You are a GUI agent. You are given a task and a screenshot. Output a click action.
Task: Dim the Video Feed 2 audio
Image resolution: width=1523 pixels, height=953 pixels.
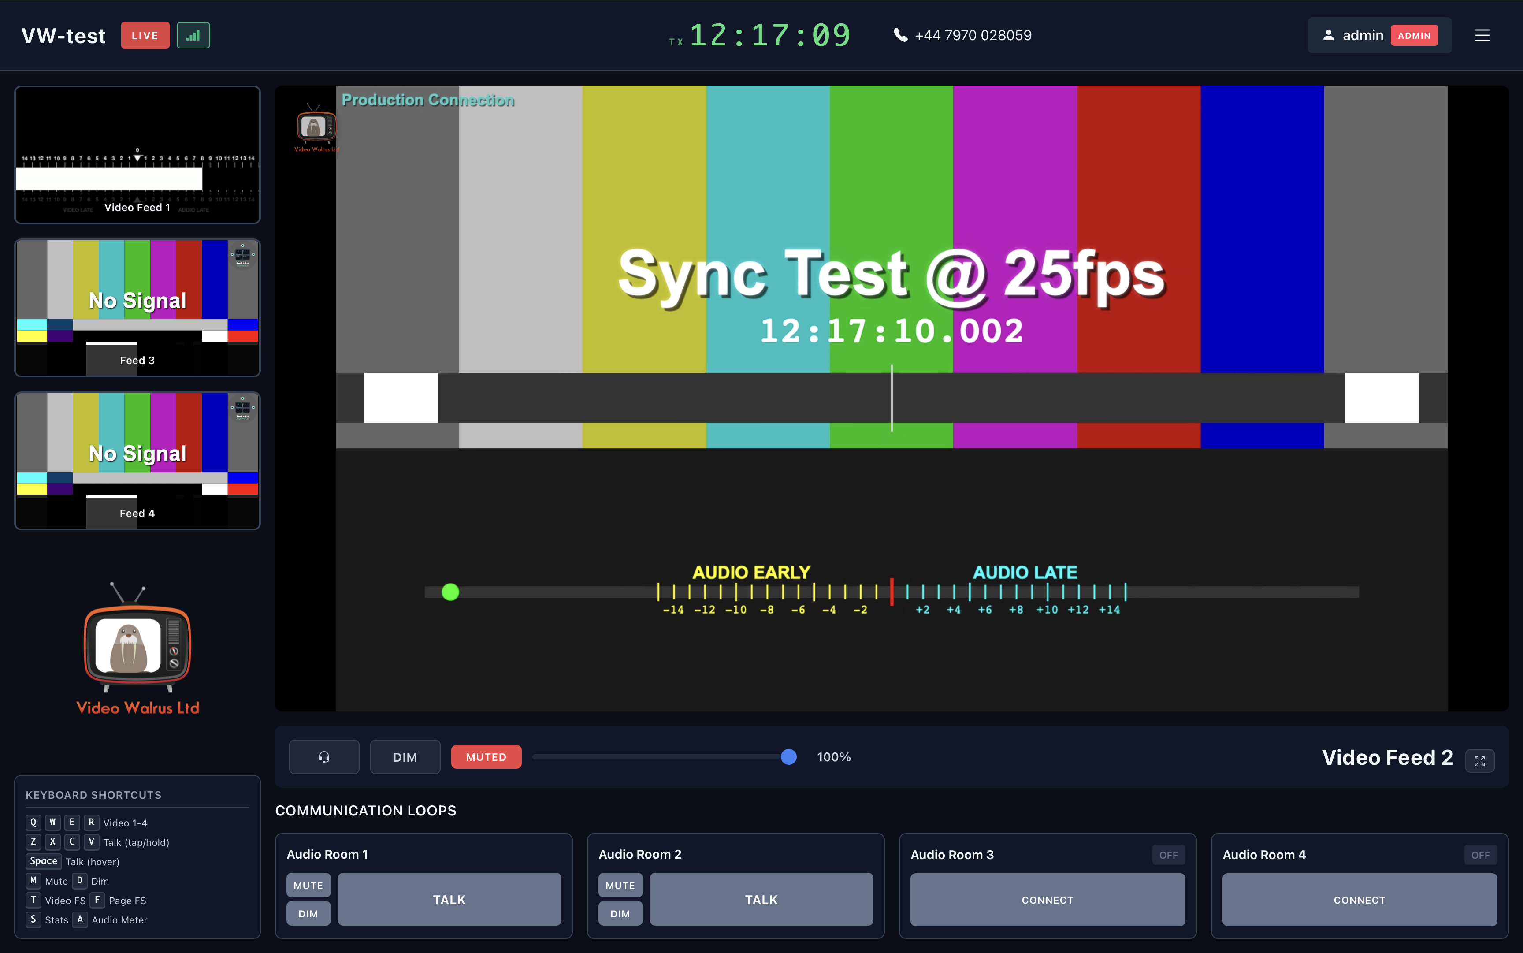[405, 756]
